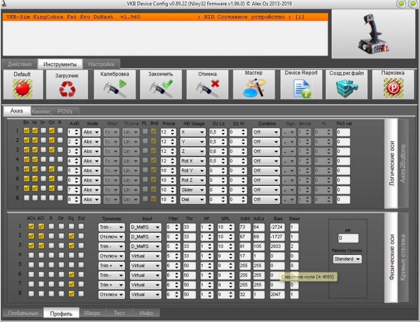Click Созд.рег.файл registry cubes icon

(x=347, y=88)
